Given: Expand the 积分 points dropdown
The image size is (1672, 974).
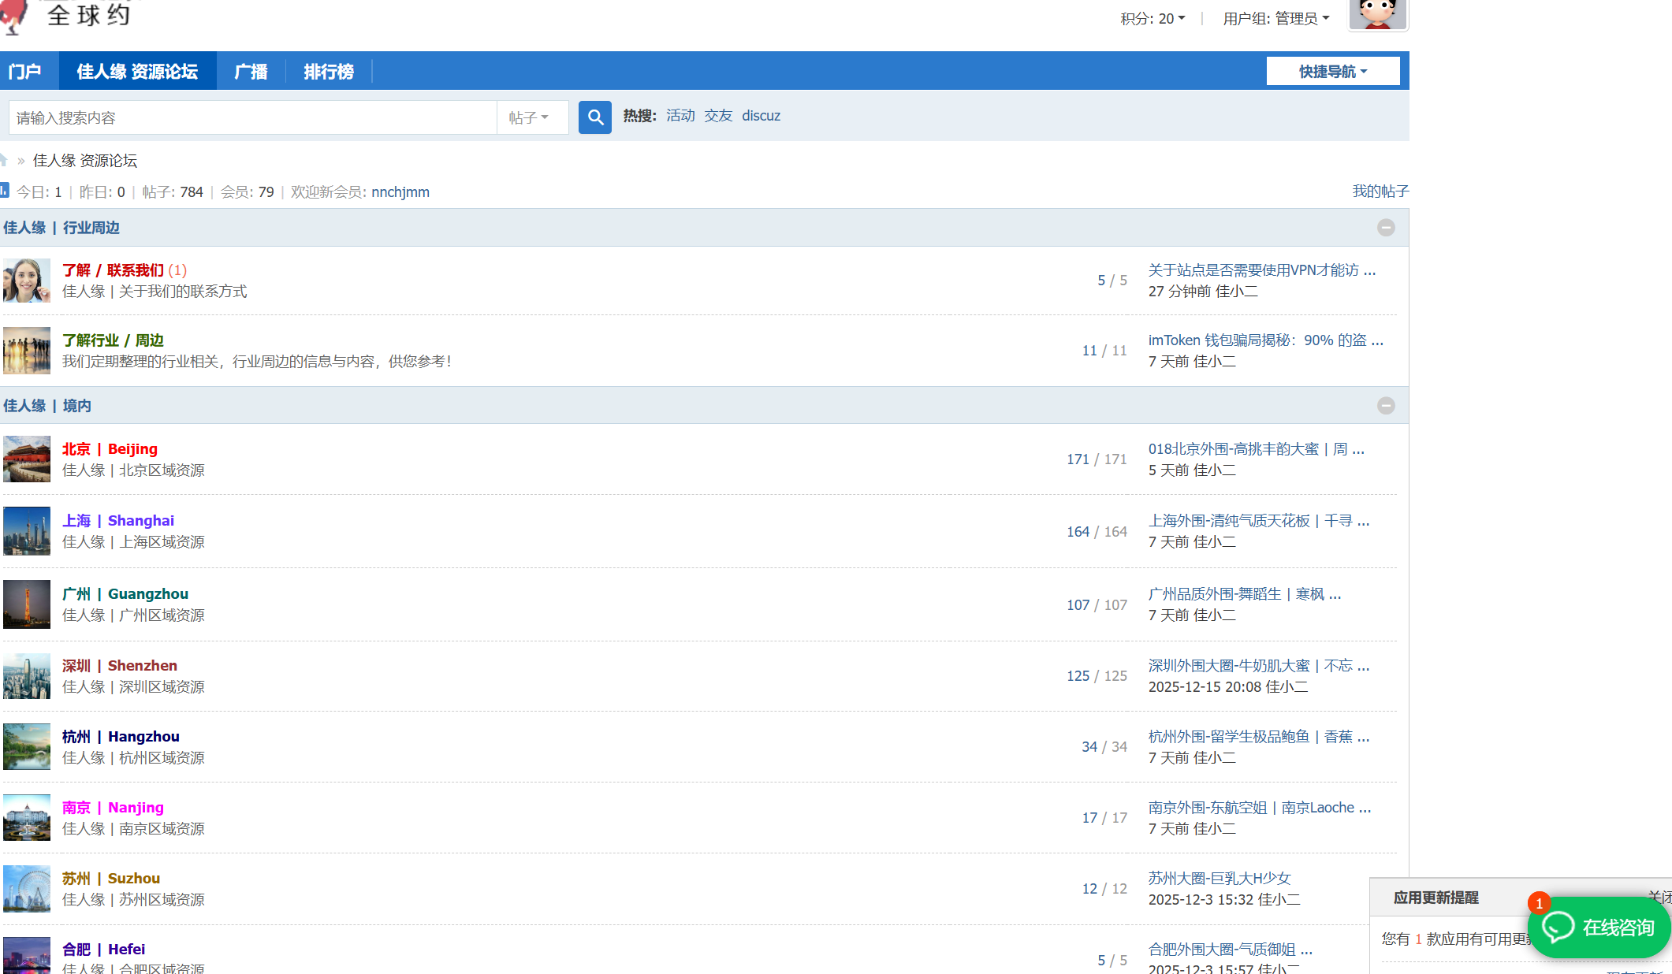Looking at the screenshot, I should click(1153, 18).
